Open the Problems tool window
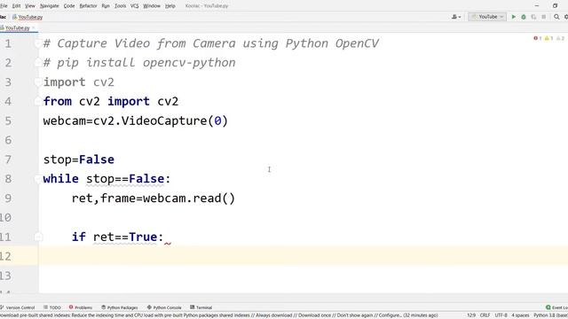This screenshot has width=568, height=319. (x=81, y=307)
